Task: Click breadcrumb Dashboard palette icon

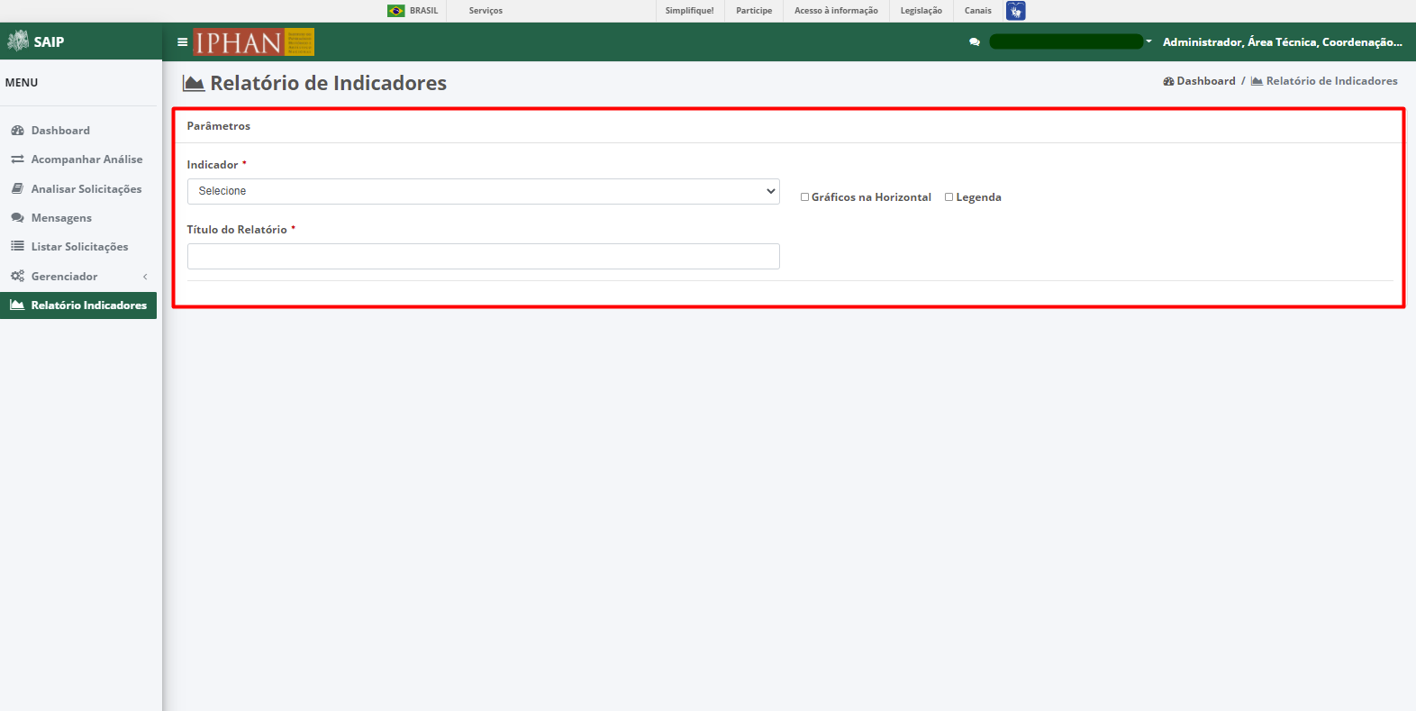Action: point(1168,81)
